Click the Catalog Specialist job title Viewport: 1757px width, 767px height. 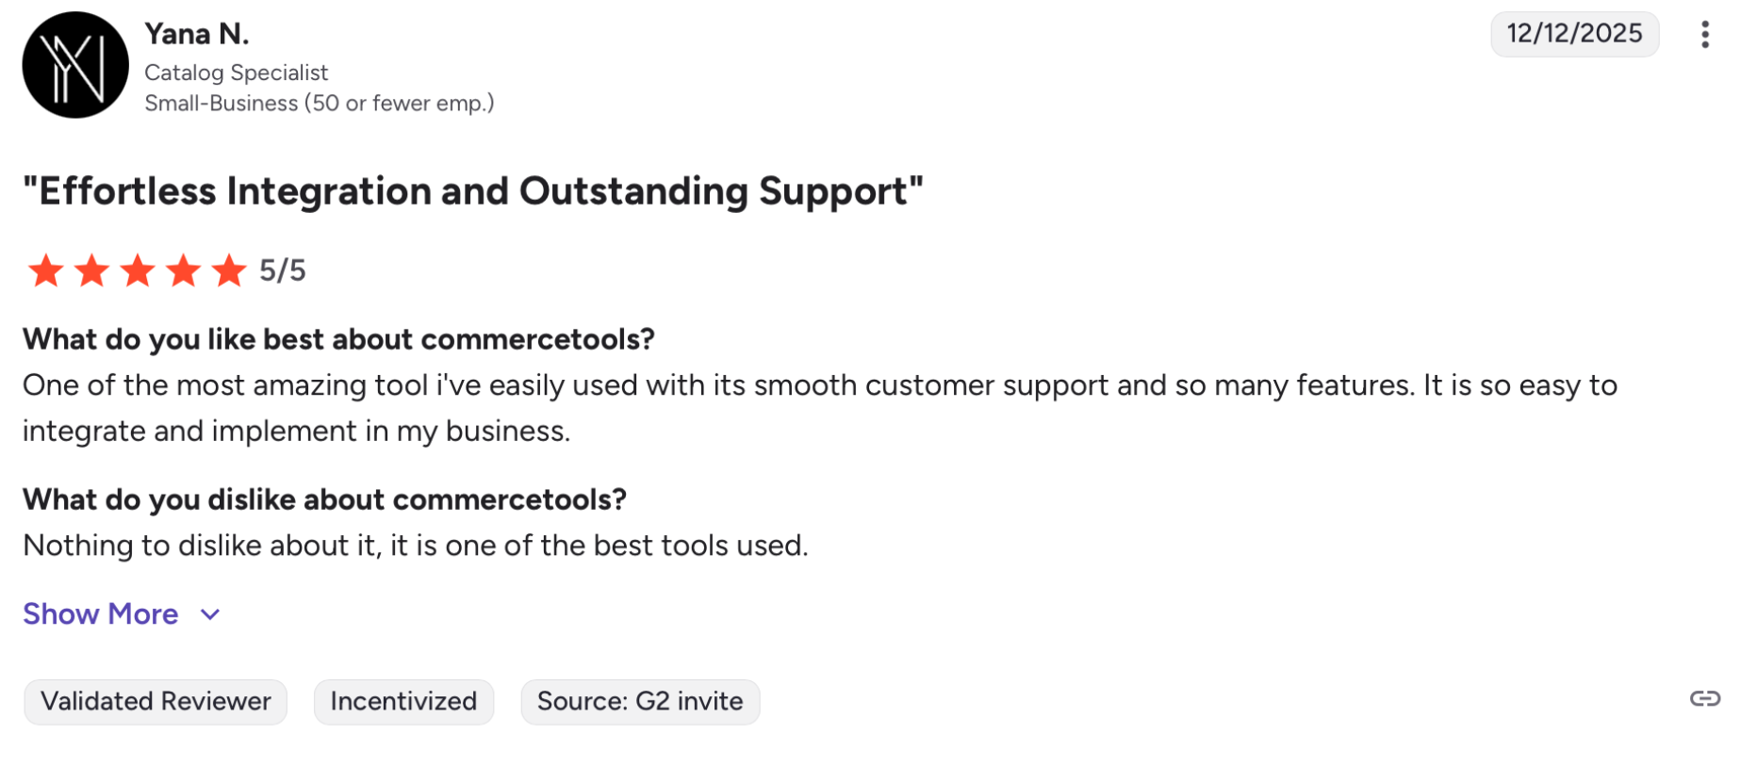[x=236, y=73]
